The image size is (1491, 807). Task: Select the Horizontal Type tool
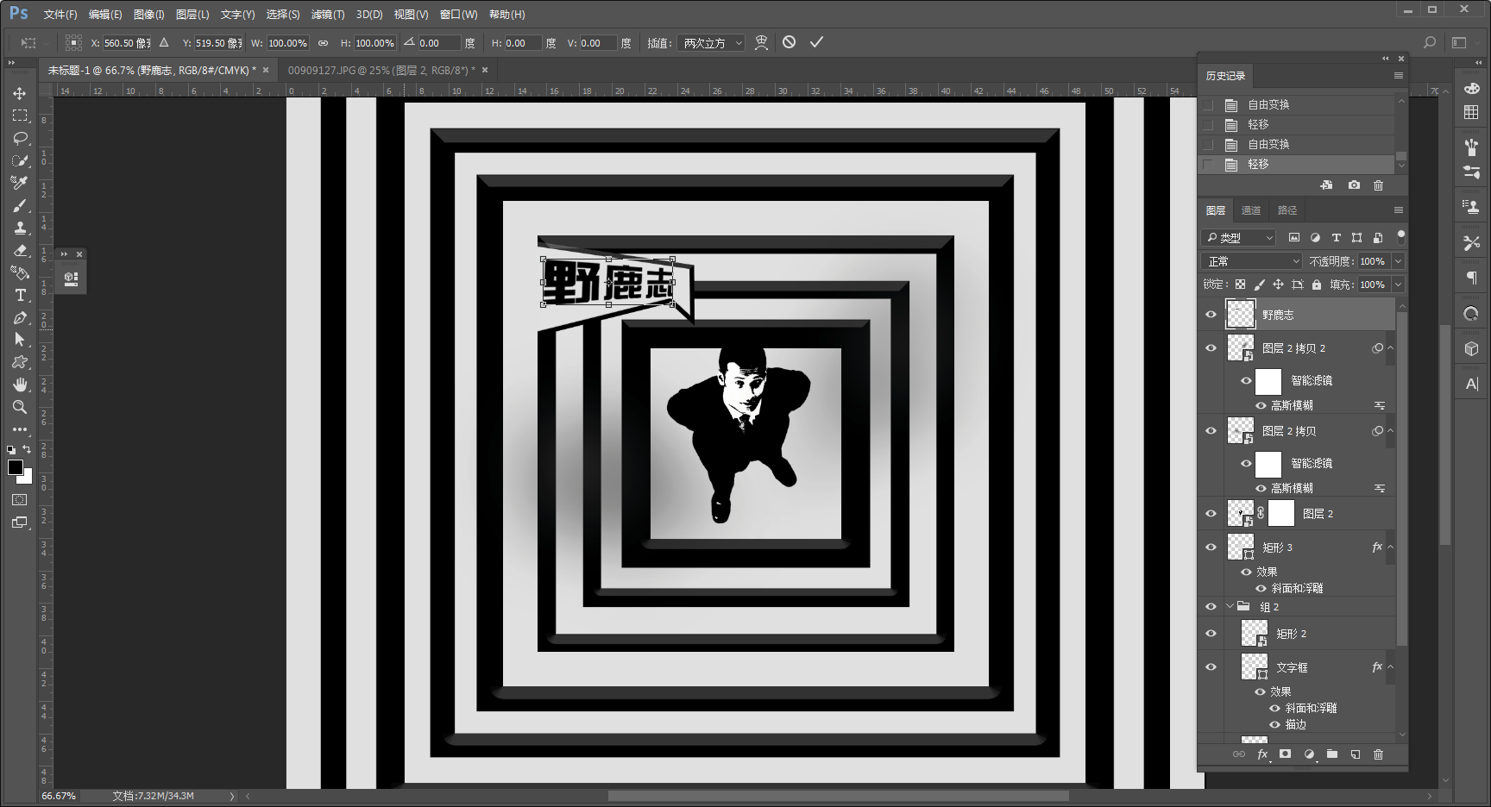[x=20, y=295]
